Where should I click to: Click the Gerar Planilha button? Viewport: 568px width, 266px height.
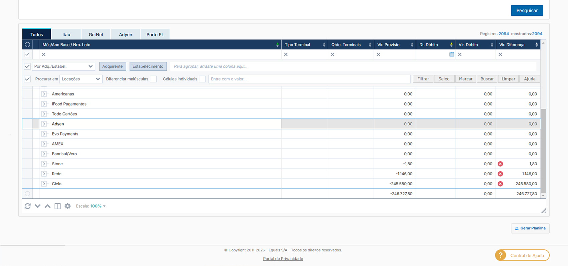[530, 228]
